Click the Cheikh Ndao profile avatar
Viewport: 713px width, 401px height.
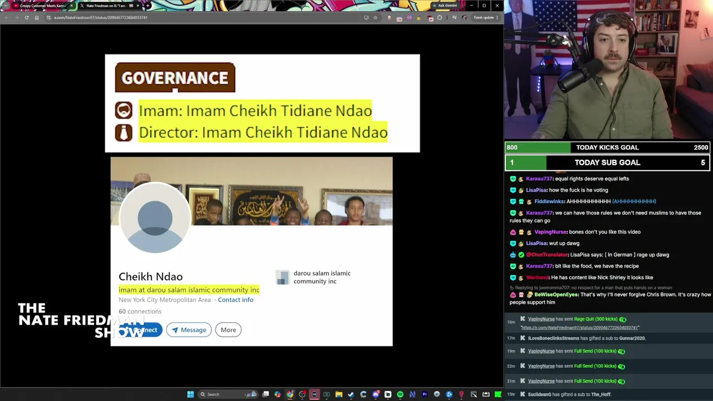coord(155,218)
